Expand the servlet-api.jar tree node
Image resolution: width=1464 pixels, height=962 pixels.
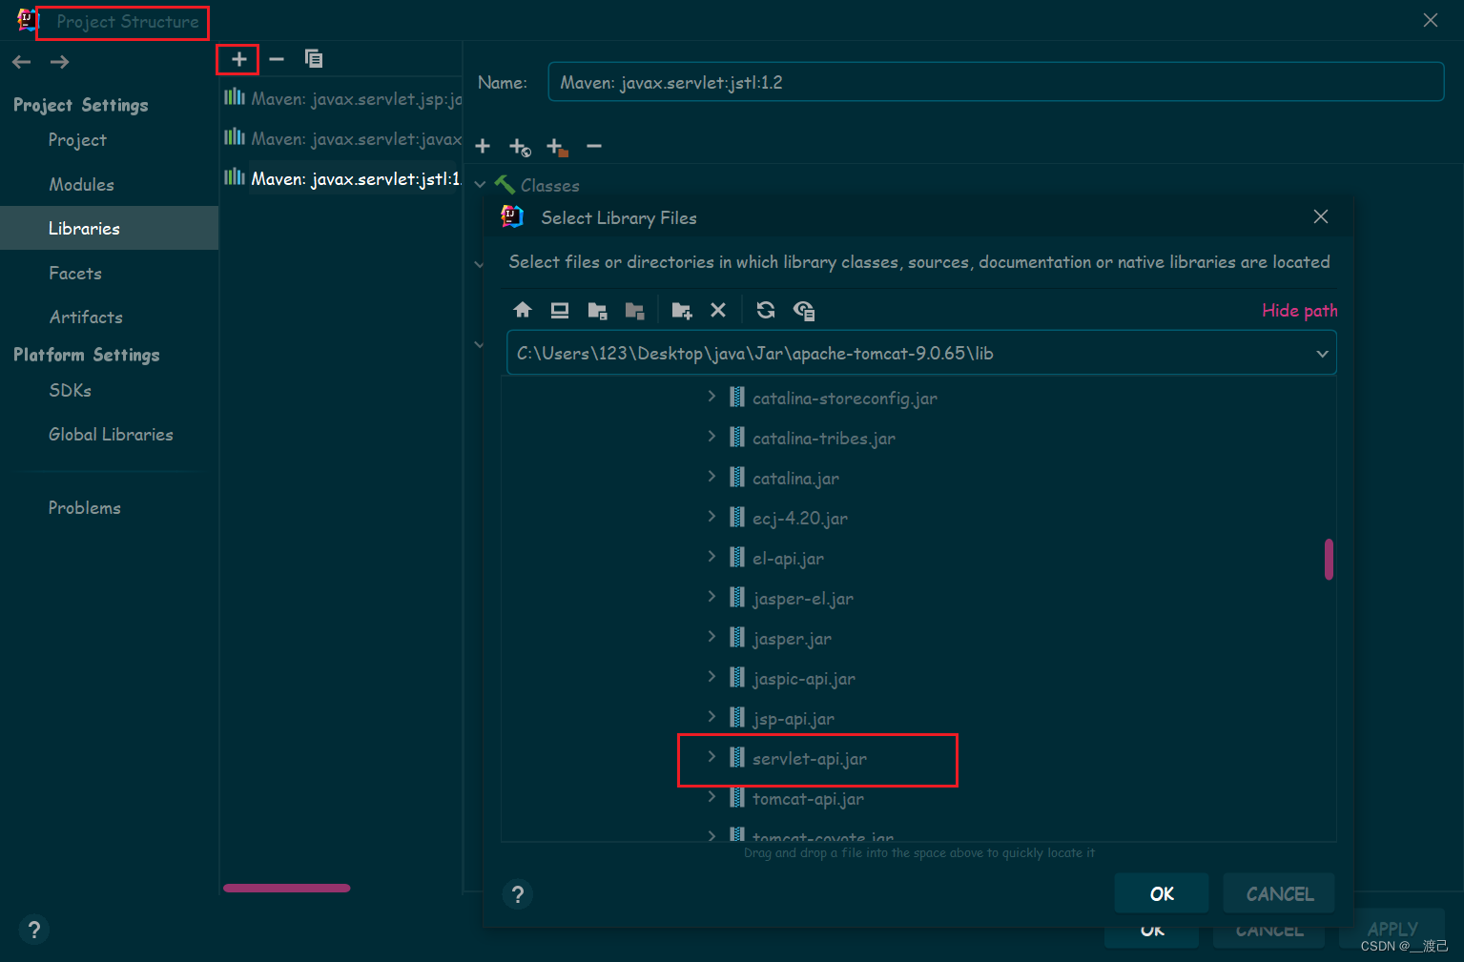(x=711, y=757)
